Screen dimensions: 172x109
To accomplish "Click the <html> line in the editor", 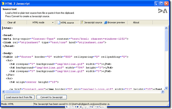I will pyautogui.click(x=8, y=28).
